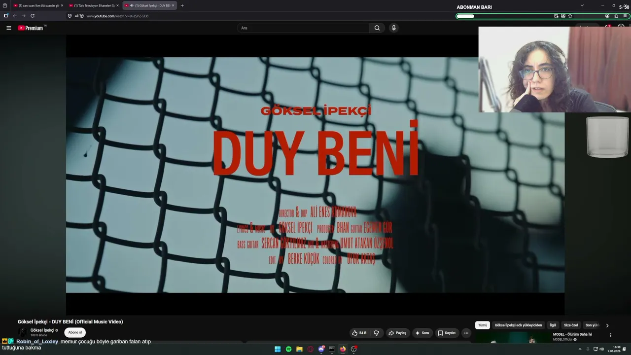
Task: Click the browser forward arrow
Action: coord(23,16)
